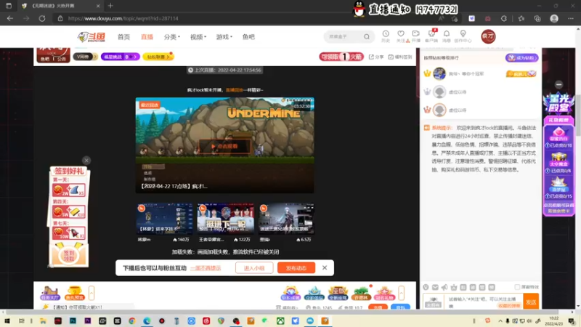581x327 pixels.
Task: Click the chat message input box
Action: click(482, 302)
